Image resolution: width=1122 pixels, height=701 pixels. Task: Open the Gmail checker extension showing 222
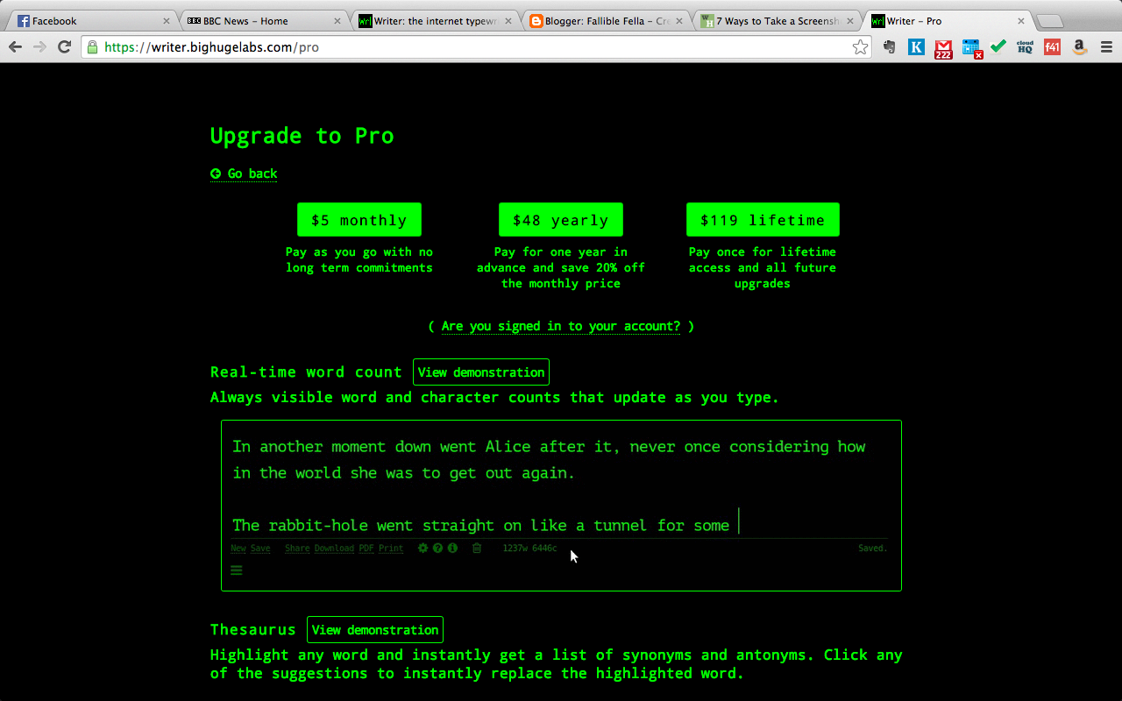(x=943, y=48)
